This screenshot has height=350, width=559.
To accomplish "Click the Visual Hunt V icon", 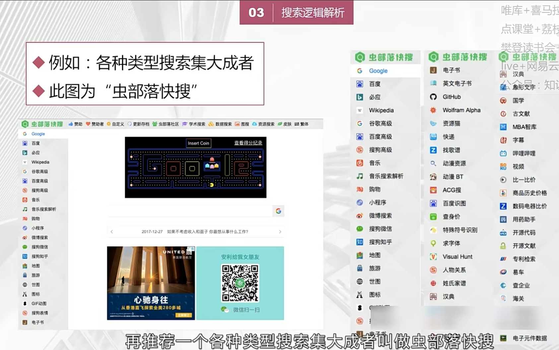I will pyautogui.click(x=433, y=257).
